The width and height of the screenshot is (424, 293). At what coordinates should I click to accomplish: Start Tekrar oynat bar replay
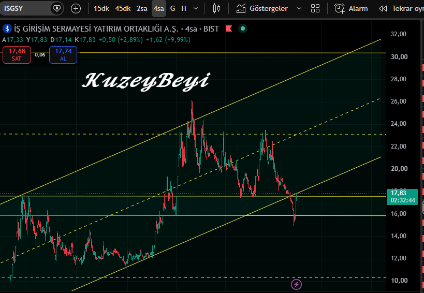[401, 9]
